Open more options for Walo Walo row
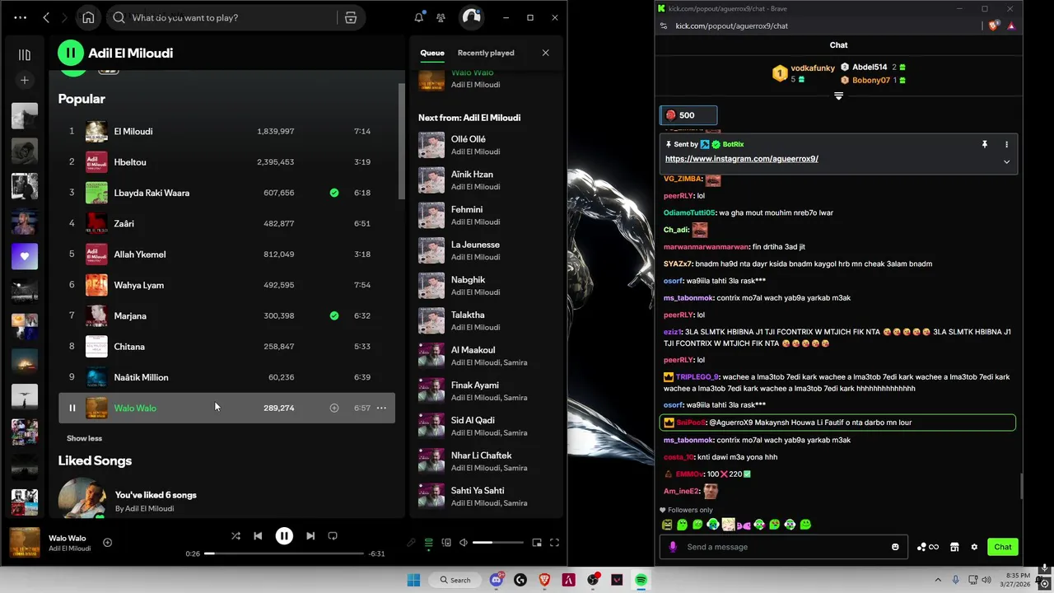 tap(381, 408)
